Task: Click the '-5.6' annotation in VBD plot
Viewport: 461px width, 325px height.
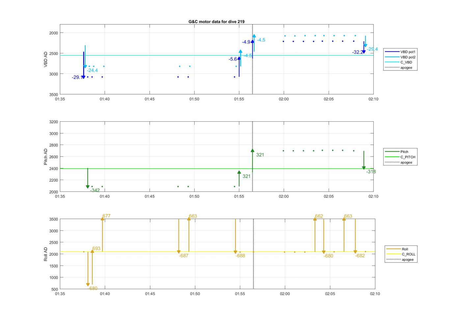Action: (x=233, y=59)
